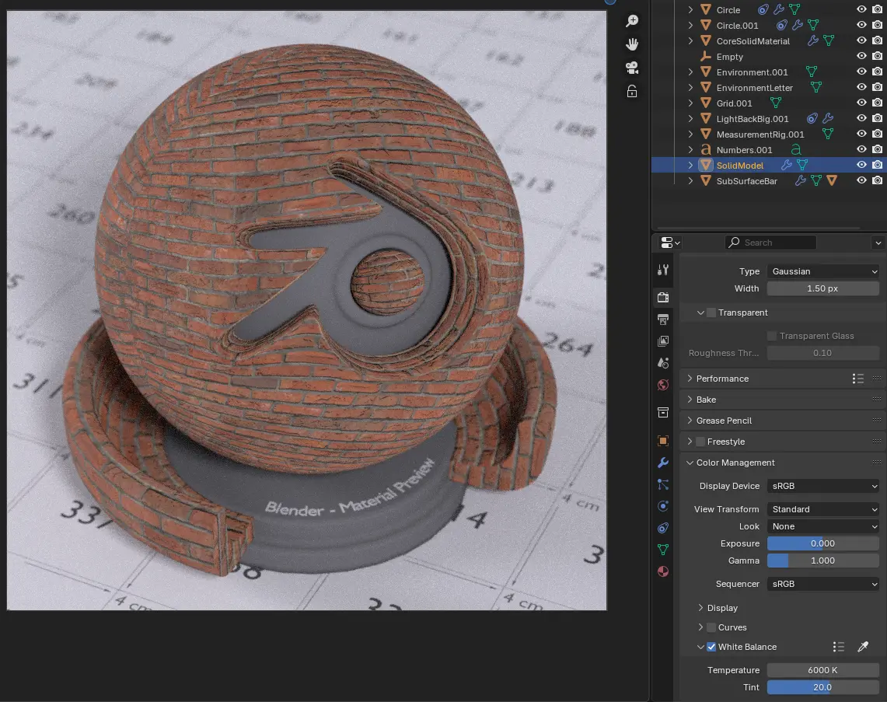Click the pan view hand icon
This screenshot has height=702, width=887.
632,44
